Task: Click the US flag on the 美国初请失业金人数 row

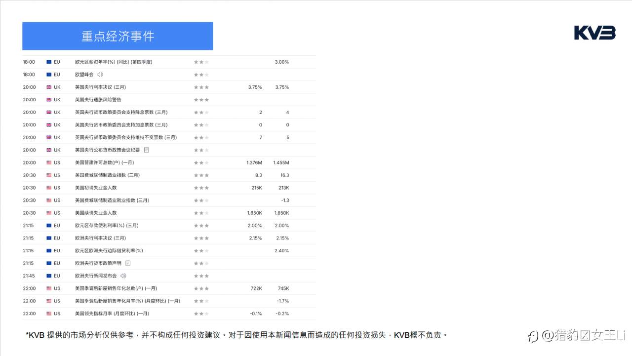Action: [48, 188]
